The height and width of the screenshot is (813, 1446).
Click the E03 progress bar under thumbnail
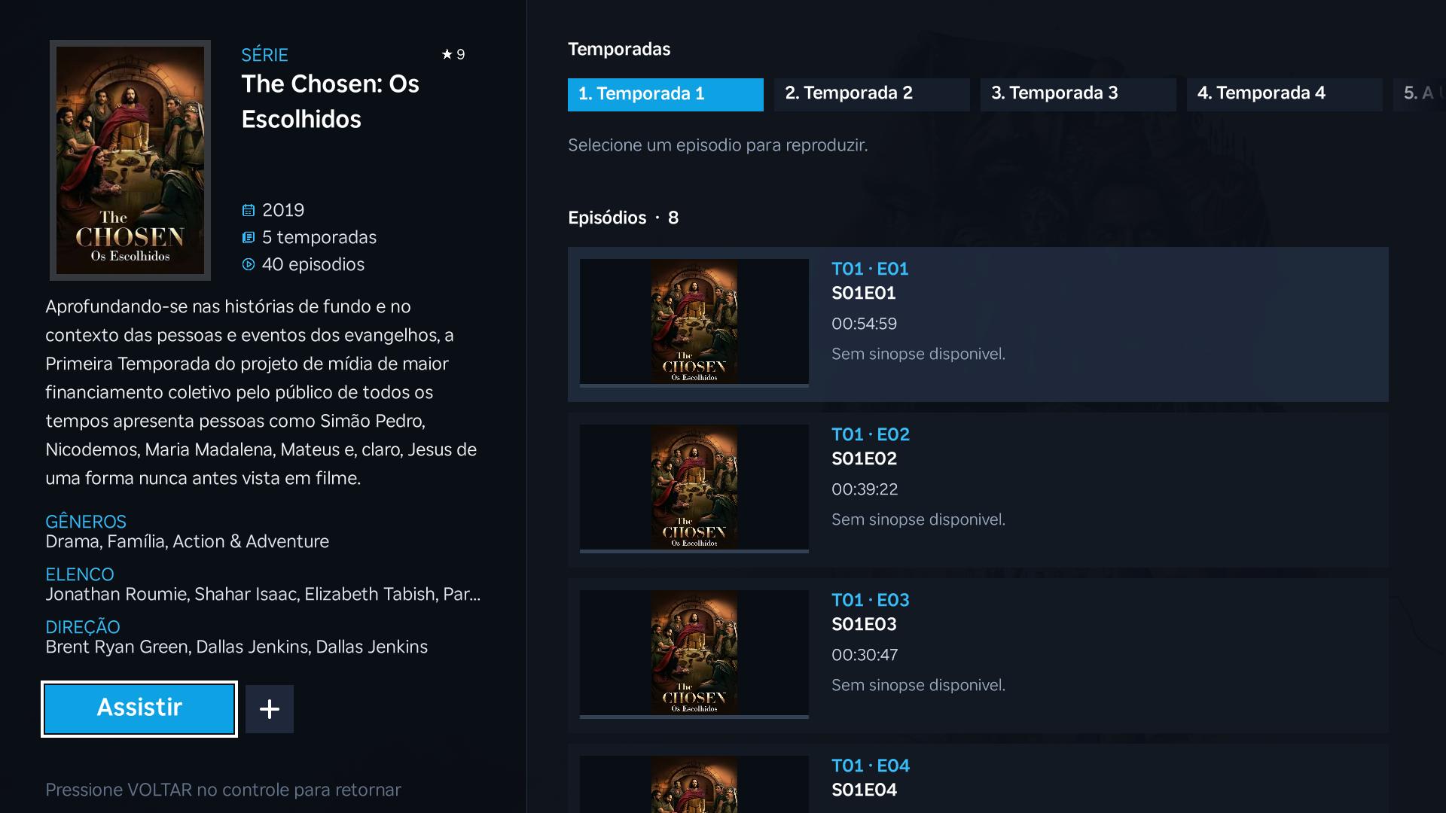click(x=694, y=717)
